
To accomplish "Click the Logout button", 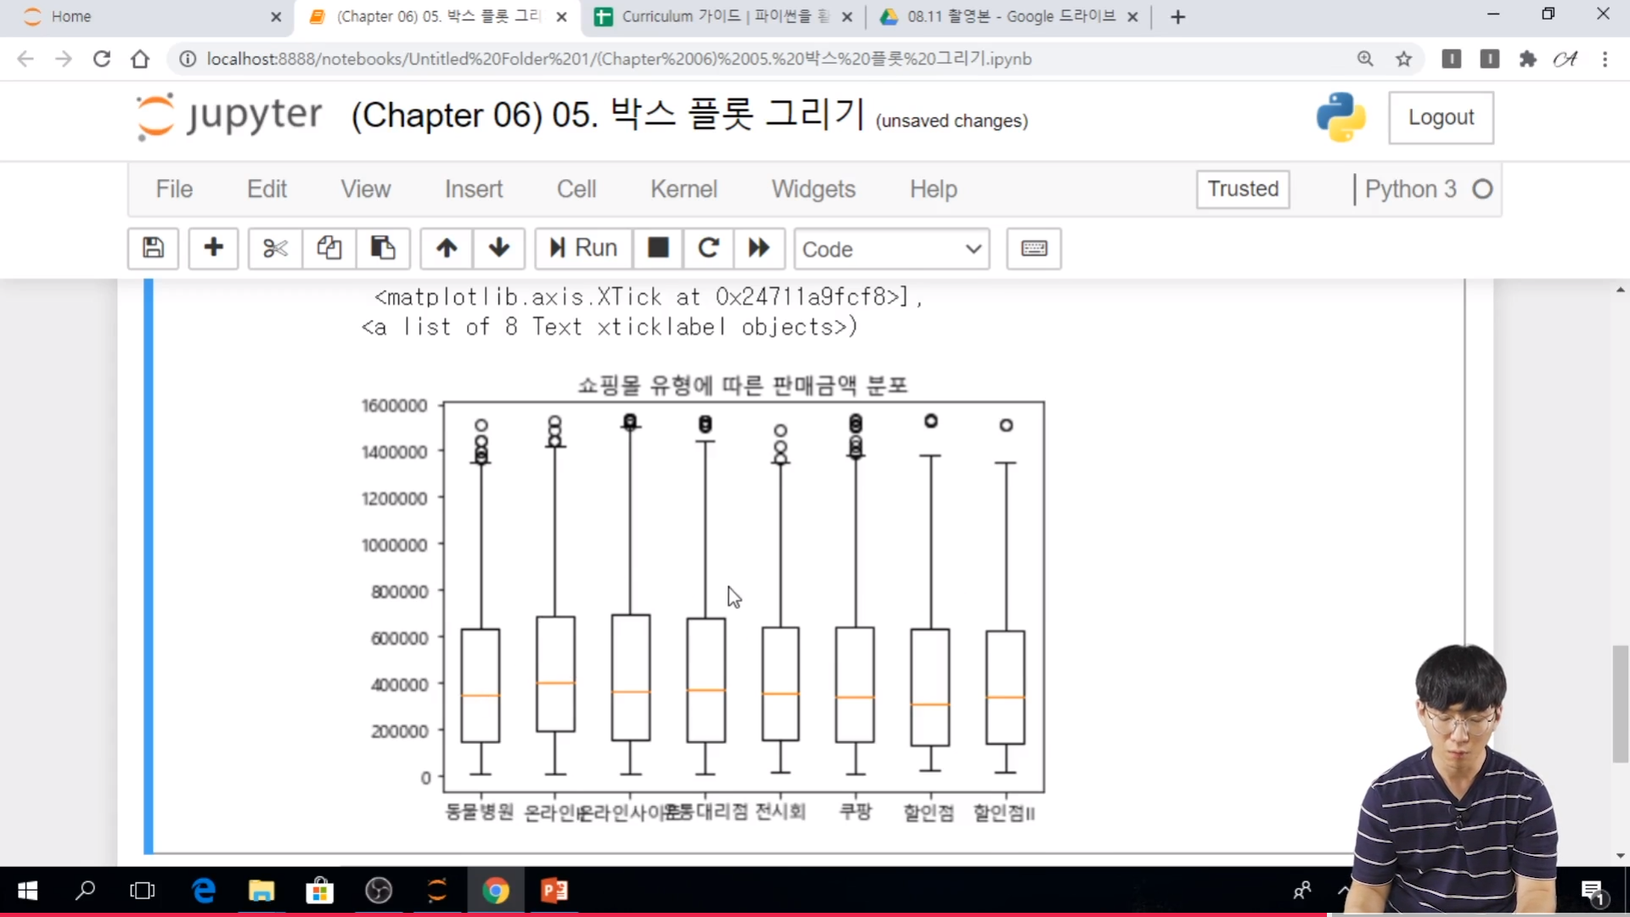I will tap(1441, 117).
